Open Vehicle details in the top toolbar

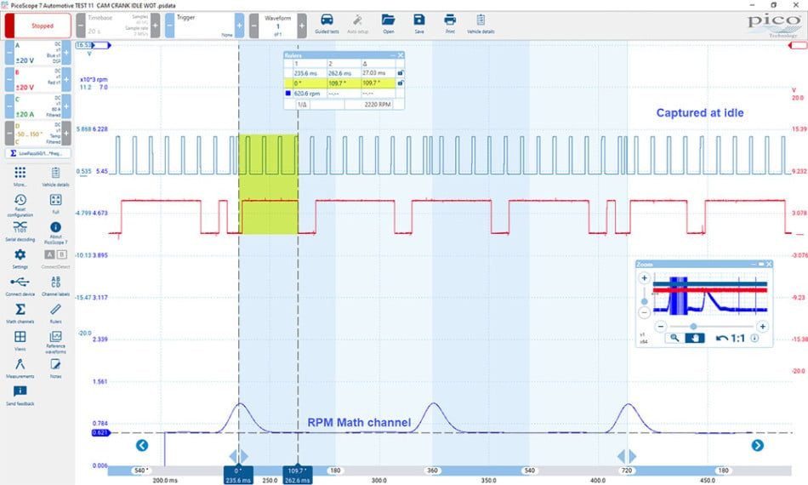tap(481, 24)
